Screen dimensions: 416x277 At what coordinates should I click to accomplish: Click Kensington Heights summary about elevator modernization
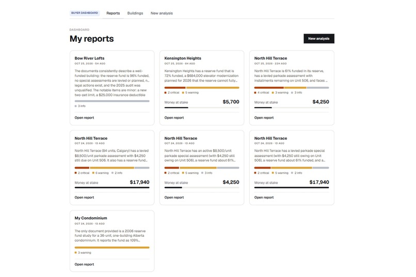point(202,76)
